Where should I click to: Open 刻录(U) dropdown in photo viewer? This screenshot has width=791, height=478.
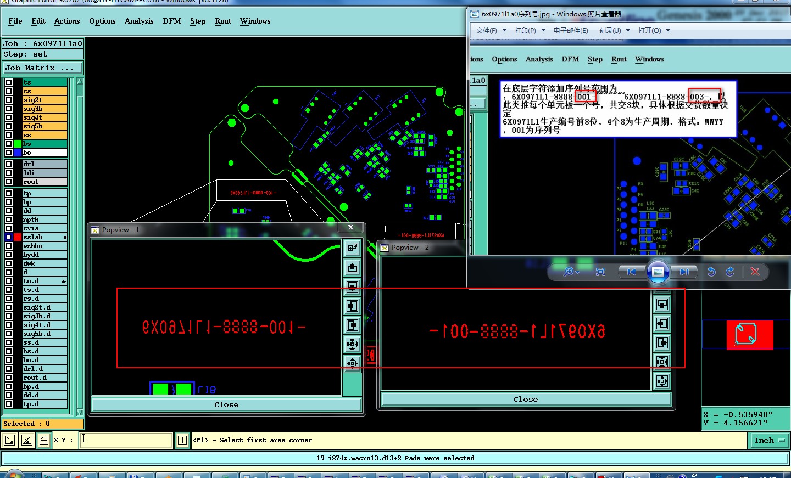(615, 31)
